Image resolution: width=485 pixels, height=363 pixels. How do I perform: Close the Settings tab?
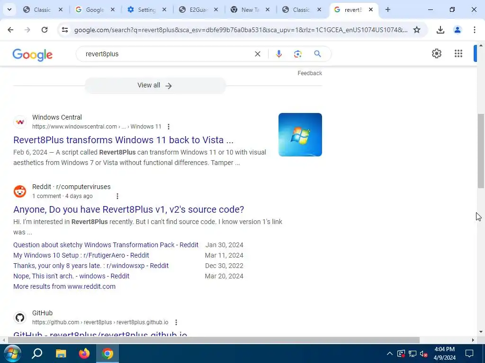(164, 9)
